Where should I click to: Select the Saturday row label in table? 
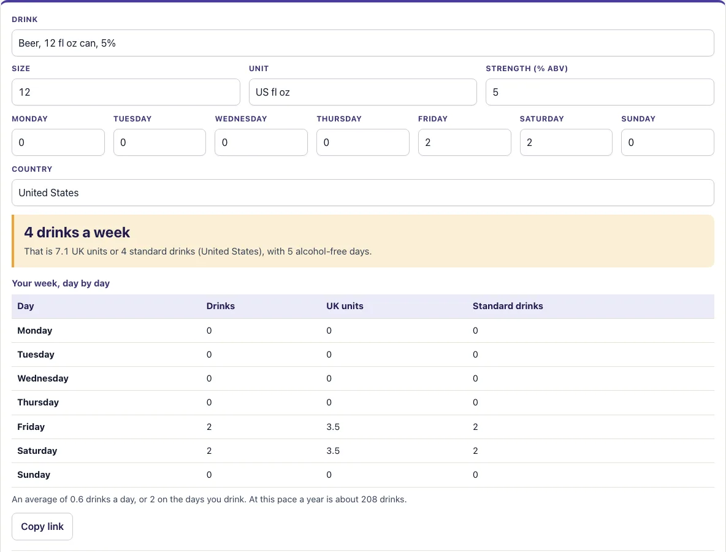coord(37,451)
